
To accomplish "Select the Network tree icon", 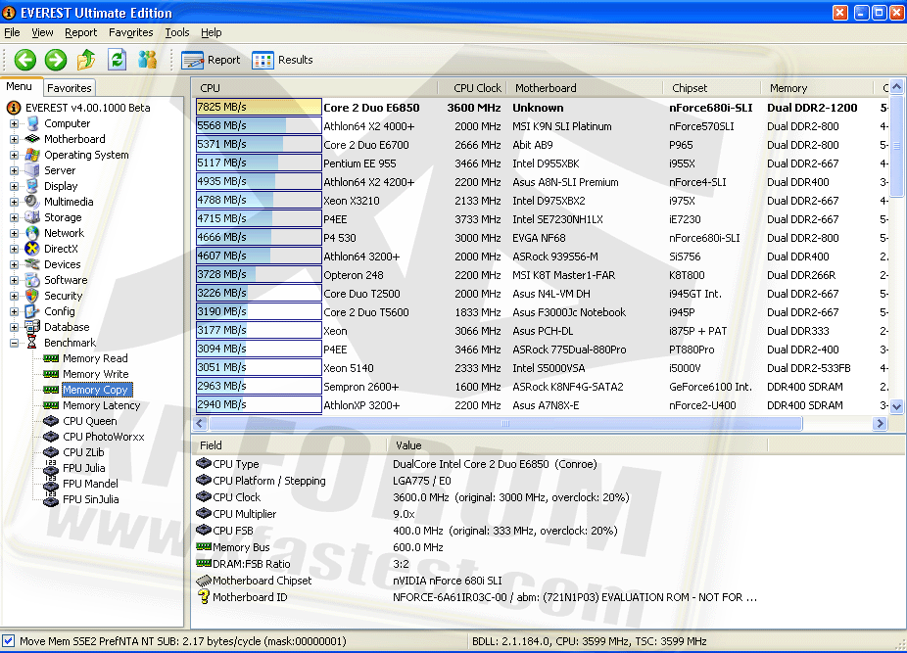I will [x=32, y=232].
